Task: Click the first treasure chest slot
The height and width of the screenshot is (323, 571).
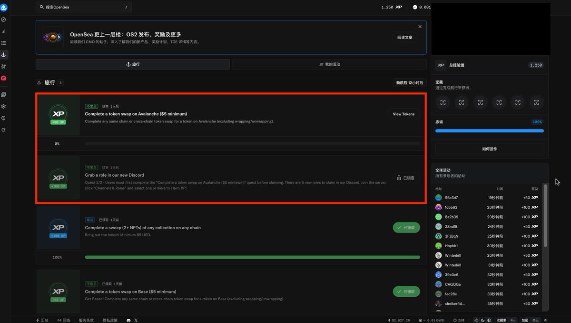Action: click(x=443, y=102)
